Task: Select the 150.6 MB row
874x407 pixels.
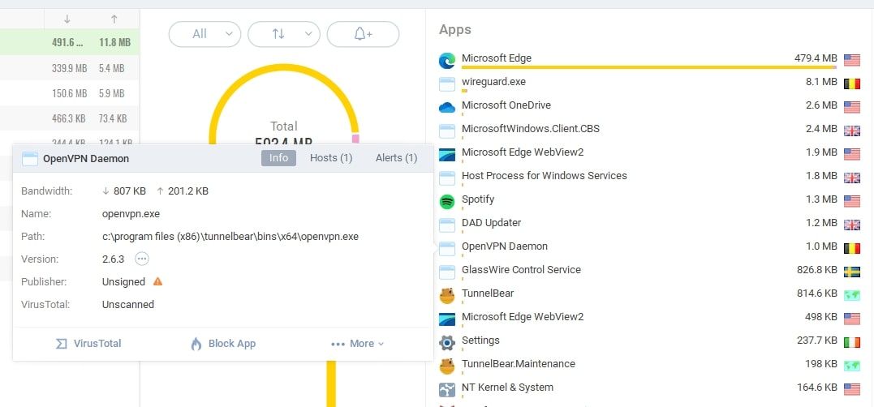Action: point(70,93)
